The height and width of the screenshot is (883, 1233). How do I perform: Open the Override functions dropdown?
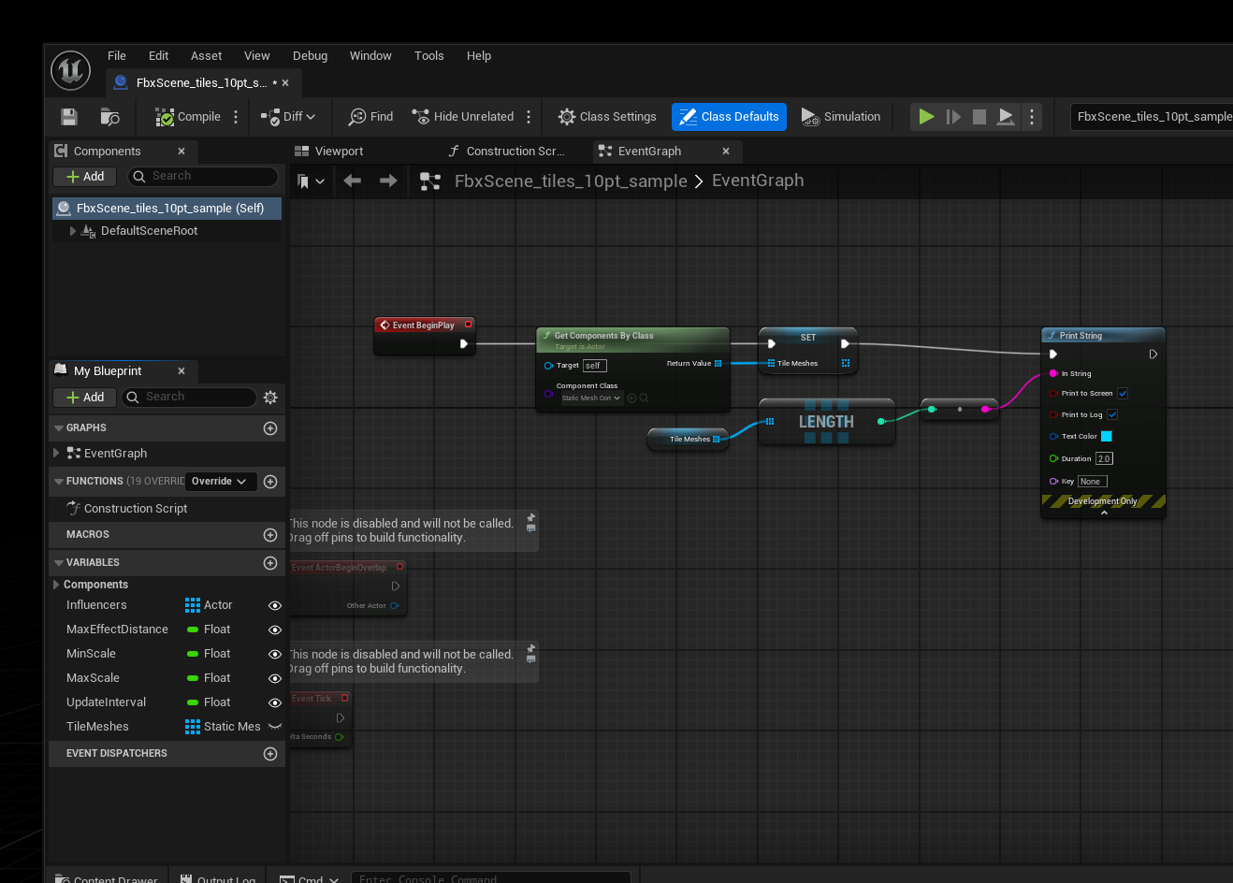219,482
